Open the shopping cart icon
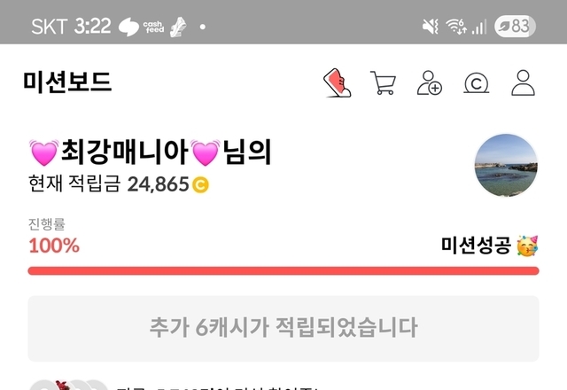Image resolution: width=567 pixels, height=390 pixels. tap(383, 82)
